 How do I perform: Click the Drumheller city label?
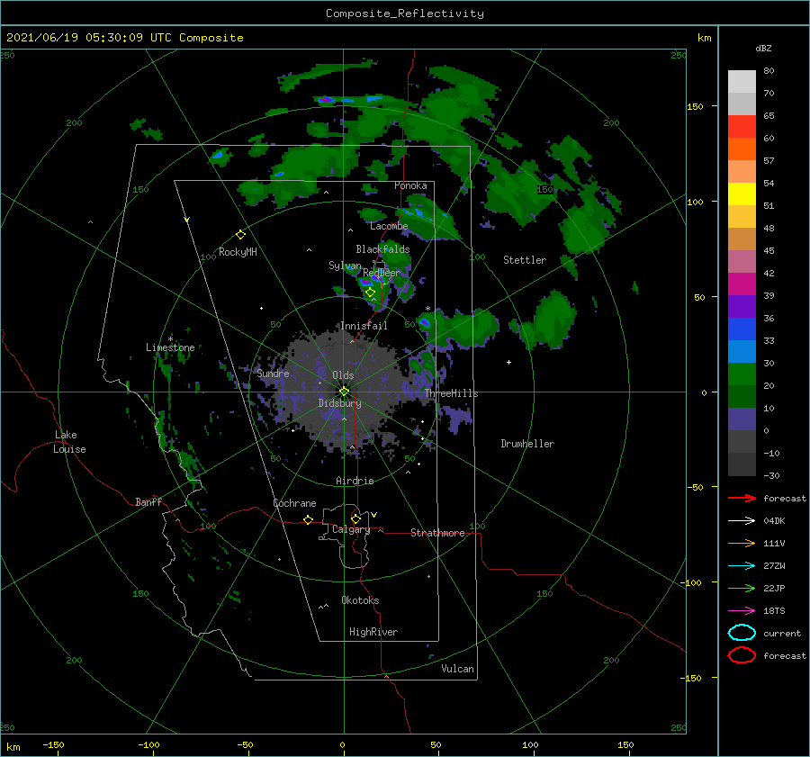[x=527, y=444]
